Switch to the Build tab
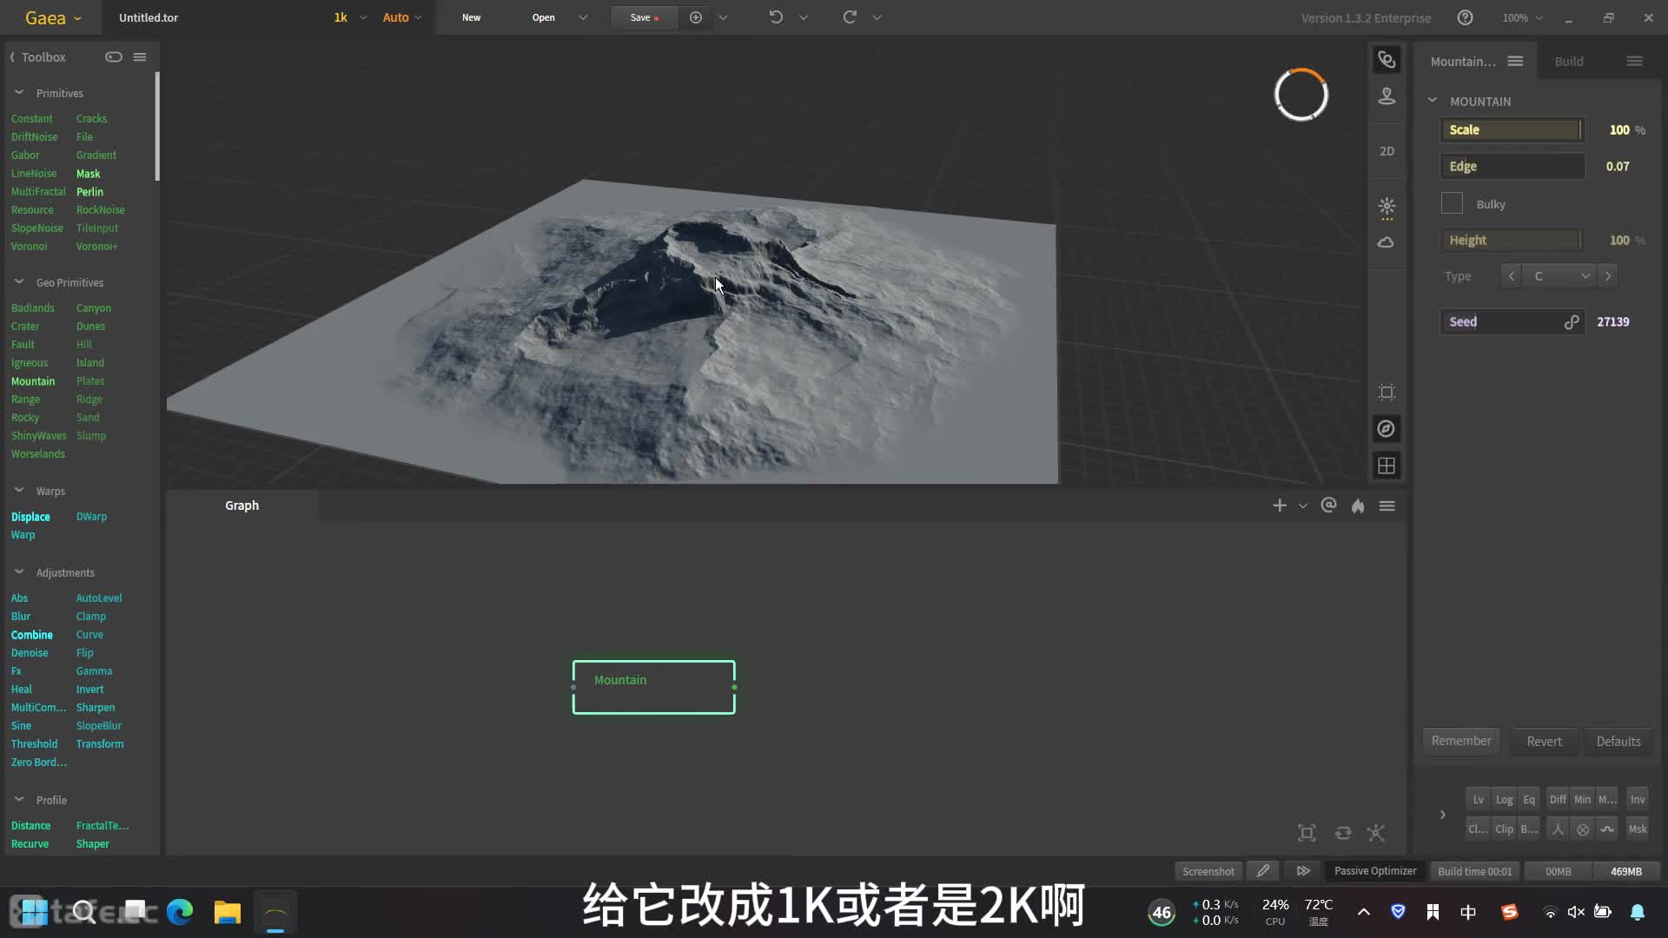 tap(1569, 61)
